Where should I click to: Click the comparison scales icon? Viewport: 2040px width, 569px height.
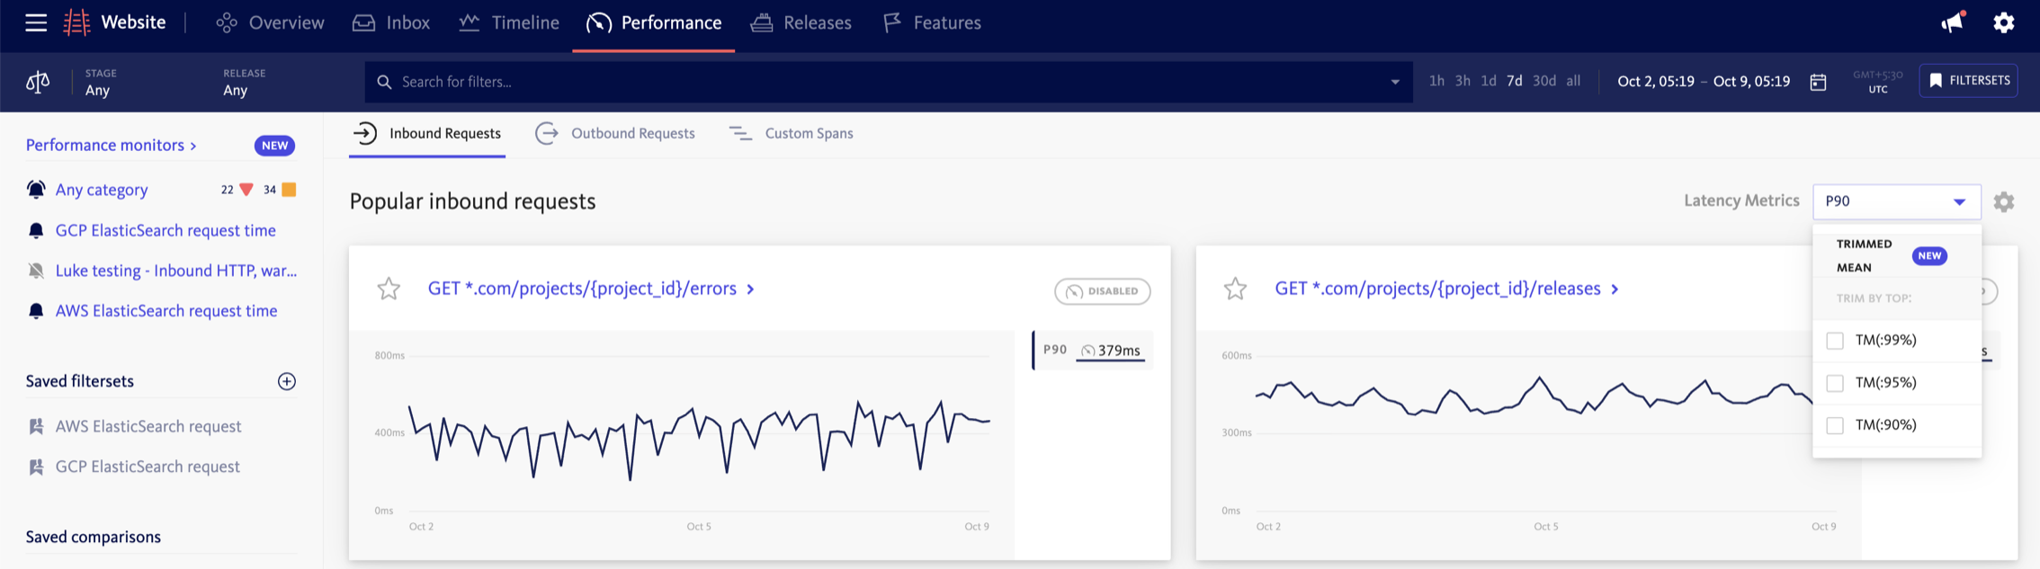click(38, 82)
